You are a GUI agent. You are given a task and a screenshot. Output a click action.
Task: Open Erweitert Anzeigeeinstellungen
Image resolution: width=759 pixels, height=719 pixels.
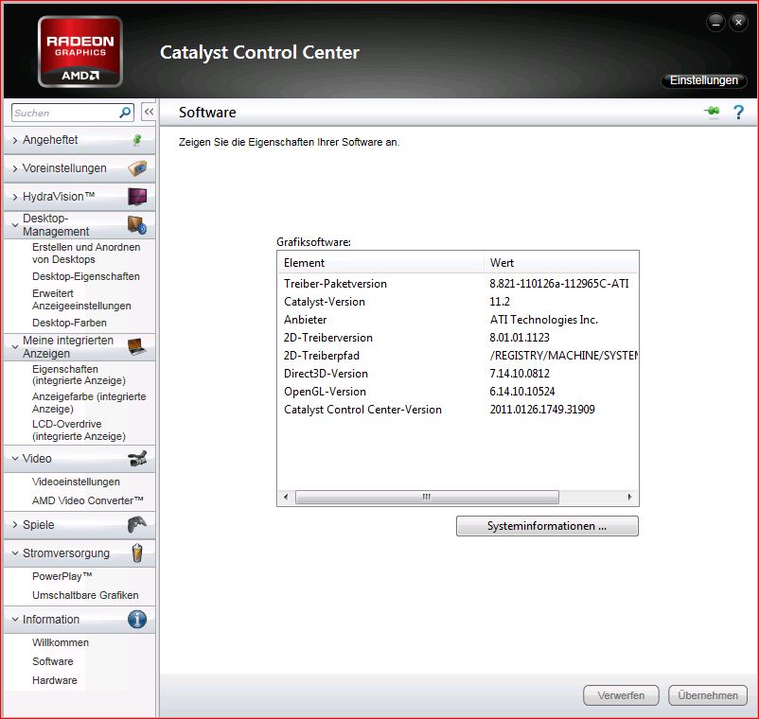[81, 300]
